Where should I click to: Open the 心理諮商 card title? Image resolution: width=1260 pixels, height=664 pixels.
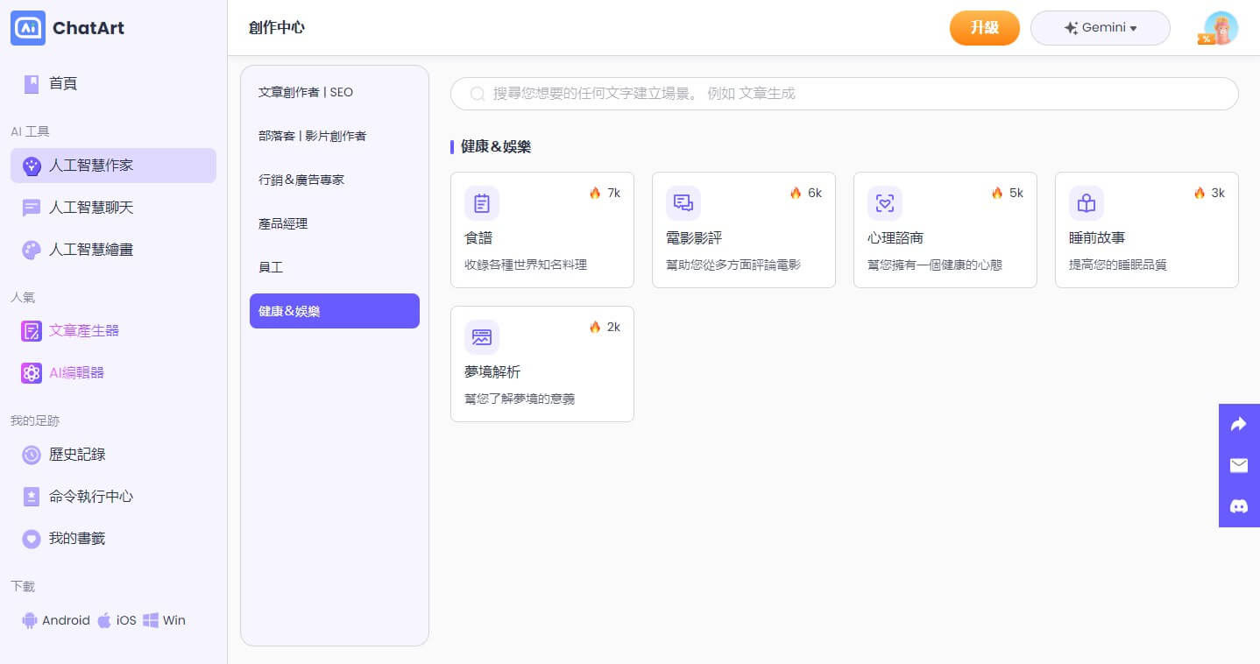(x=895, y=238)
